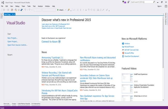The height and width of the screenshot is (109, 168).
Task: Click the Save toolbar icon
Action: tap(19, 10)
